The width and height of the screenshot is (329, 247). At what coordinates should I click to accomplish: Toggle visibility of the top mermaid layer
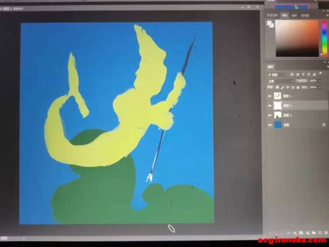270,96
